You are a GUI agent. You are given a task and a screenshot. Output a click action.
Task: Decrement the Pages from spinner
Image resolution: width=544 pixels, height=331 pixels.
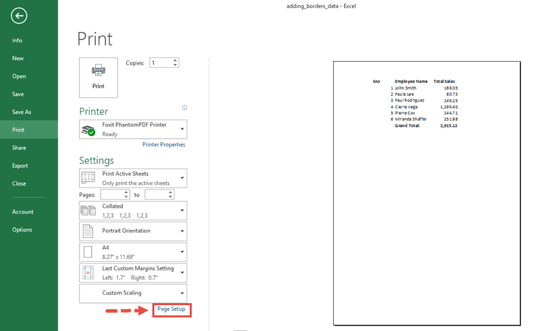pyautogui.click(x=126, y=197)
